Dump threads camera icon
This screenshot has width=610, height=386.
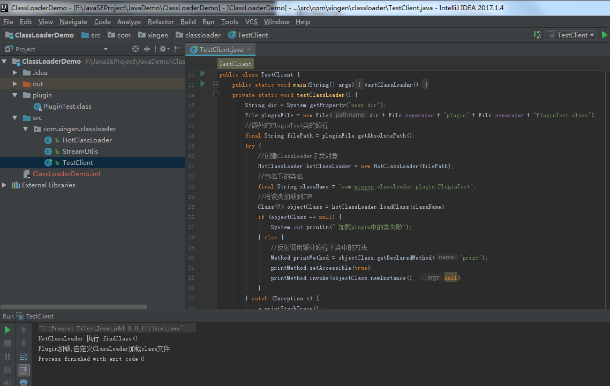pyautogui.click(x=7, y=370)
